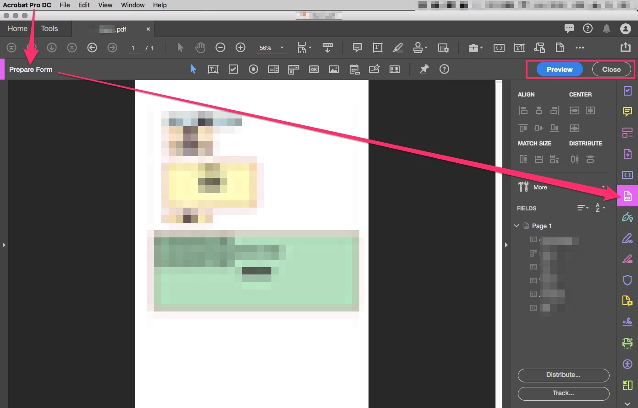Screen dimensions: 638x408
Task: Open the Accessibility sidebar shortcut
Action: (627, 364)
